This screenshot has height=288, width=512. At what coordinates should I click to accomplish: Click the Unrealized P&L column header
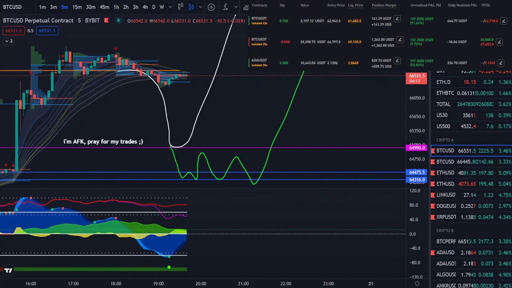click(x=426, y=5)
